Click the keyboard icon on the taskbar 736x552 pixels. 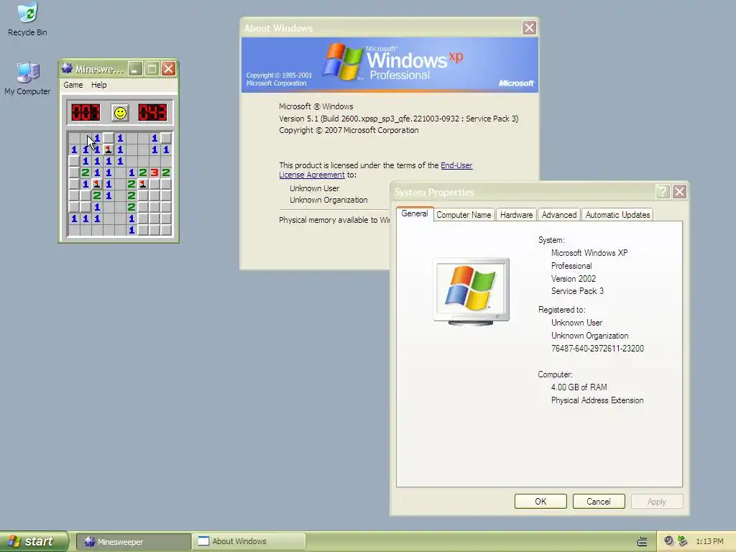(x=642, y=542)
